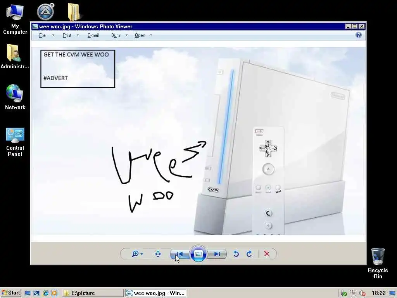This screenshot has height=298, width=397.
Task: Click the second quick launch icon
Action: pos(36,293)
